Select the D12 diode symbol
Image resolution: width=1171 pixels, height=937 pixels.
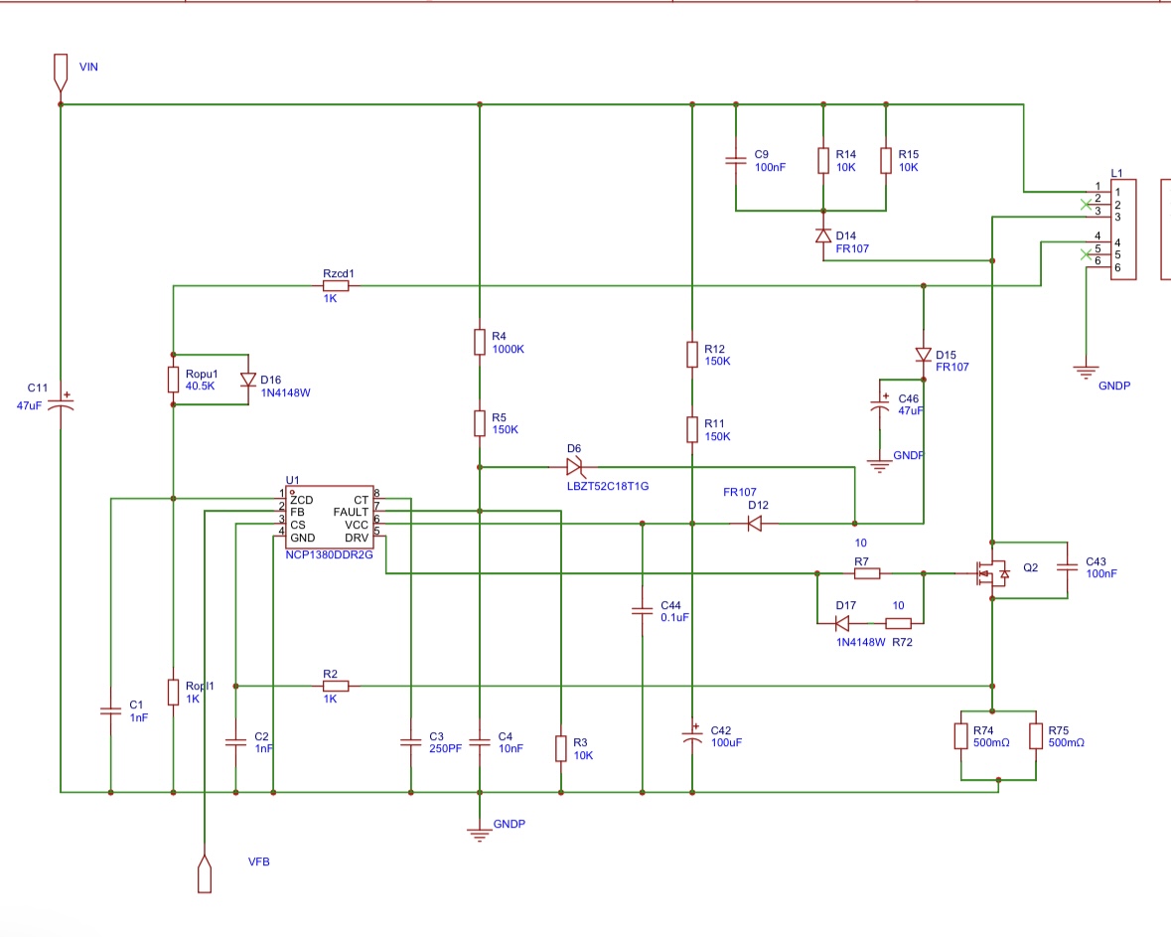tap(754, 523)
